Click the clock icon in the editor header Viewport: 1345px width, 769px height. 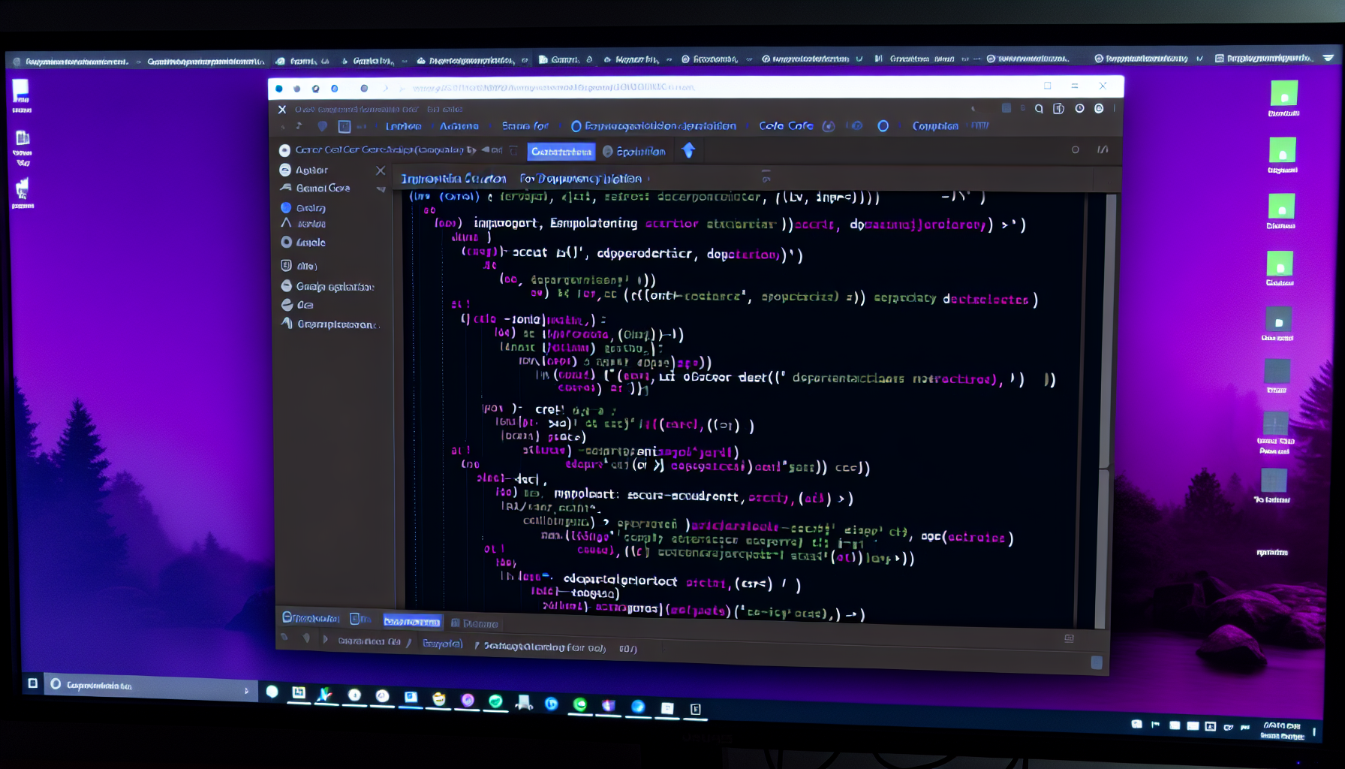[x=1079, y=109]
